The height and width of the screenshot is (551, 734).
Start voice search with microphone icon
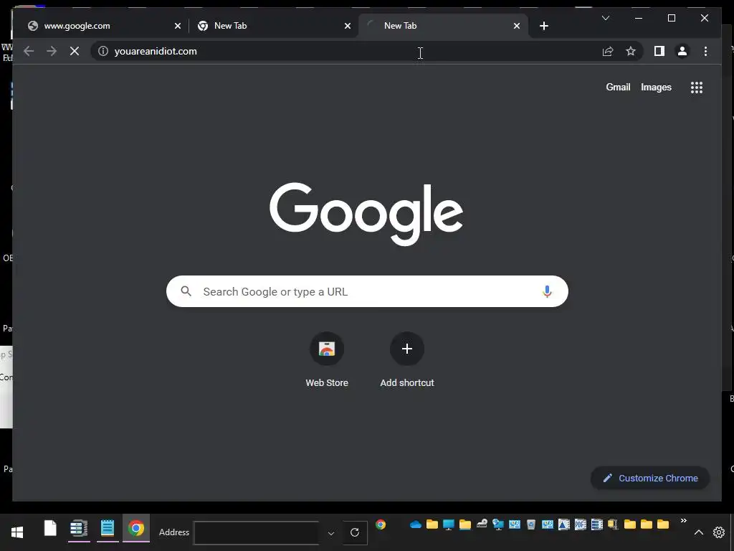click(547, 291)
